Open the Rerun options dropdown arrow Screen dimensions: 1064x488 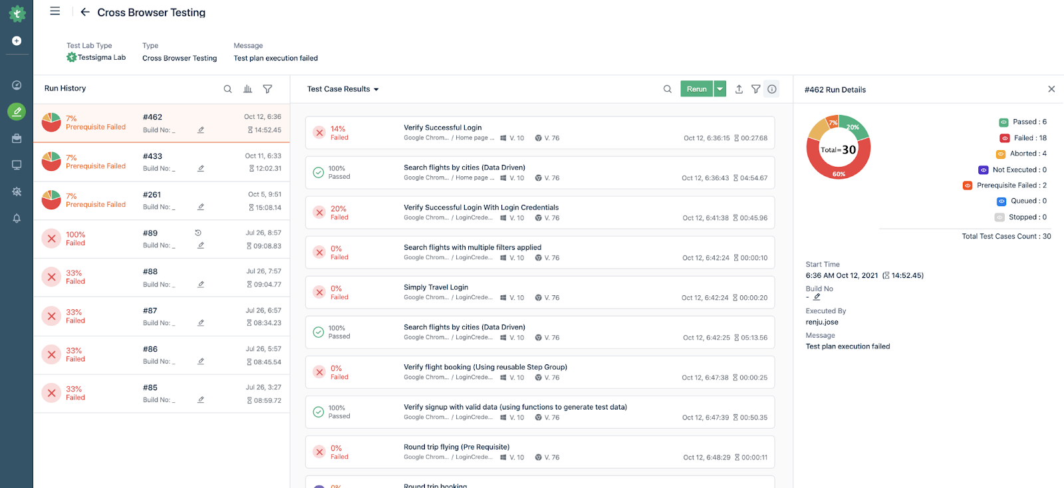(720, 89)
